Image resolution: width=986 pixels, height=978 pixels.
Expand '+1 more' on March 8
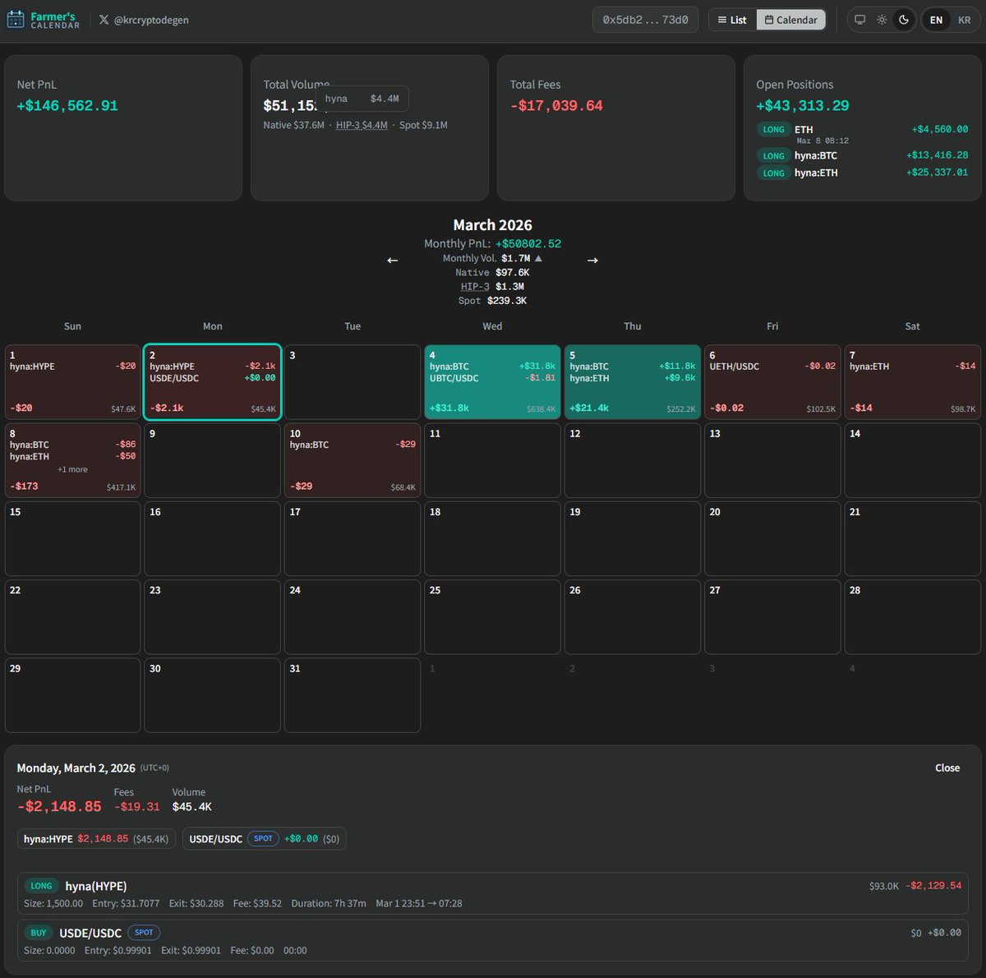(72, 469)
